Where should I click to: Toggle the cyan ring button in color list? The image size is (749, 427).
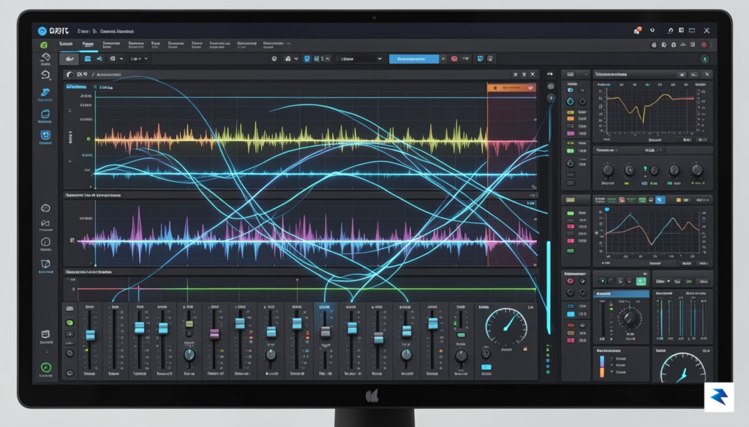(571, 101)
